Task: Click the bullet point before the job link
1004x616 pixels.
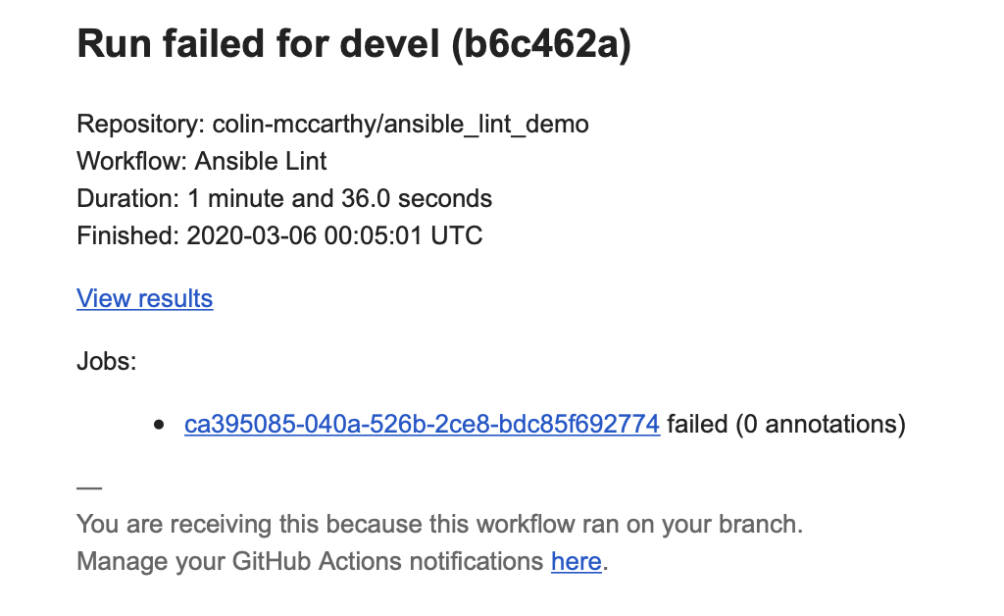Action: click(160, 426)
